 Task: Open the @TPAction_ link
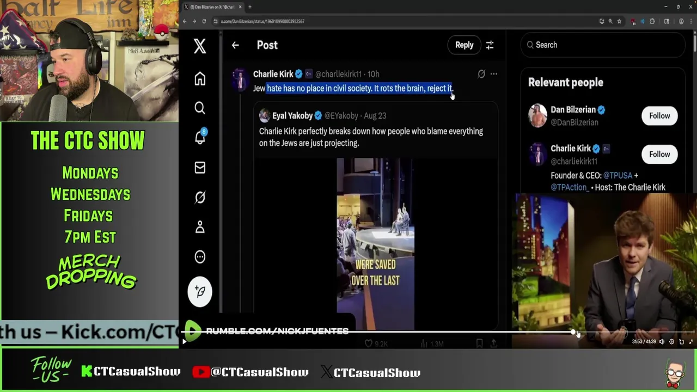(570, 187)
